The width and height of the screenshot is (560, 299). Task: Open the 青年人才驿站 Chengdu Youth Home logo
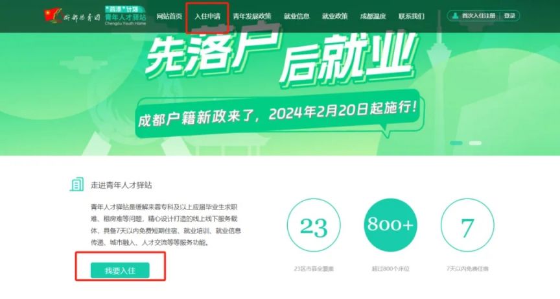(125, 16)
